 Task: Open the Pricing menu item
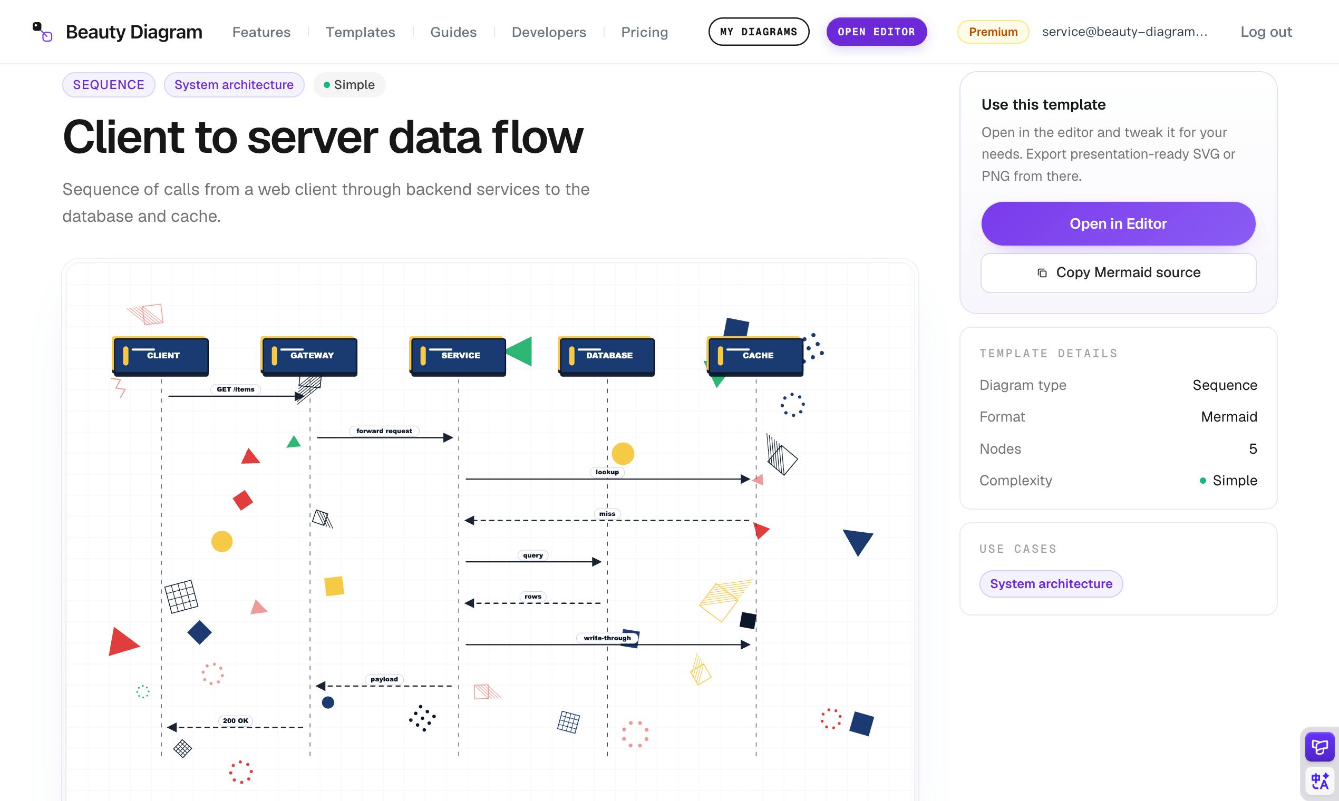pos(644,32)
